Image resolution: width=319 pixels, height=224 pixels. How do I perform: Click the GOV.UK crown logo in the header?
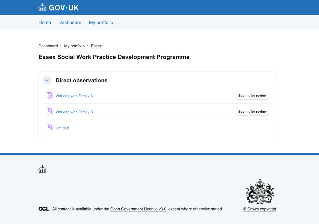coord(42,7)
